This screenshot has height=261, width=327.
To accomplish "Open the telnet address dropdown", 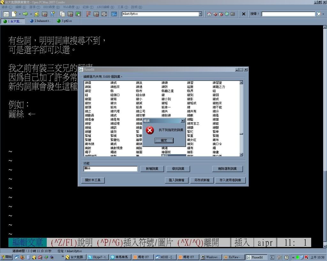I will (x=200, y=14).
